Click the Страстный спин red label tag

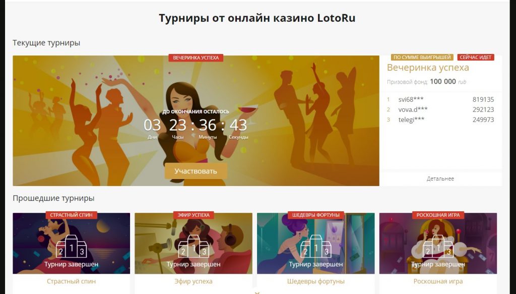pos(72,215)
